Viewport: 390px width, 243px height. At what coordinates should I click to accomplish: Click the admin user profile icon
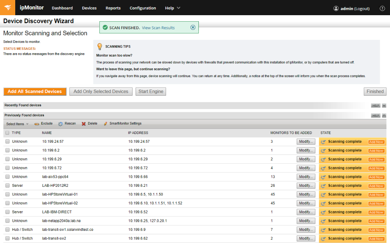click(336, 8)
